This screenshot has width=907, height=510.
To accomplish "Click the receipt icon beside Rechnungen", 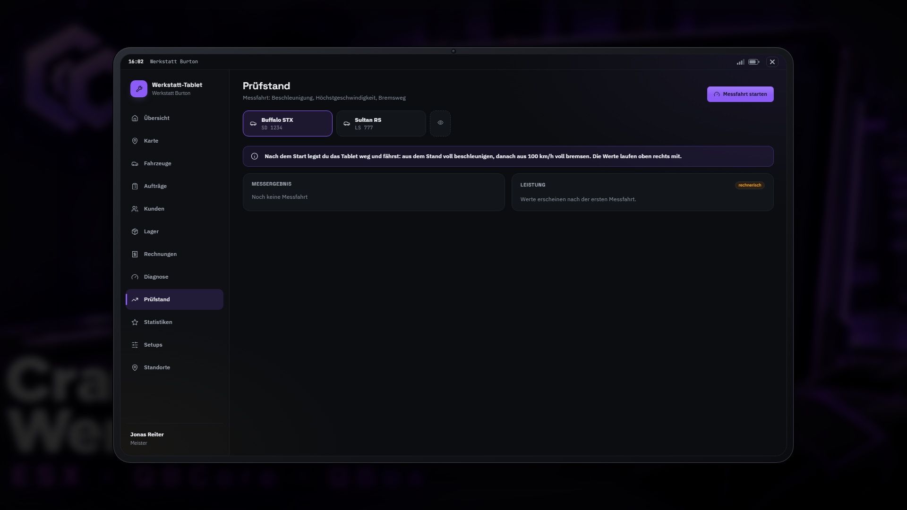I will coord(135,254).
